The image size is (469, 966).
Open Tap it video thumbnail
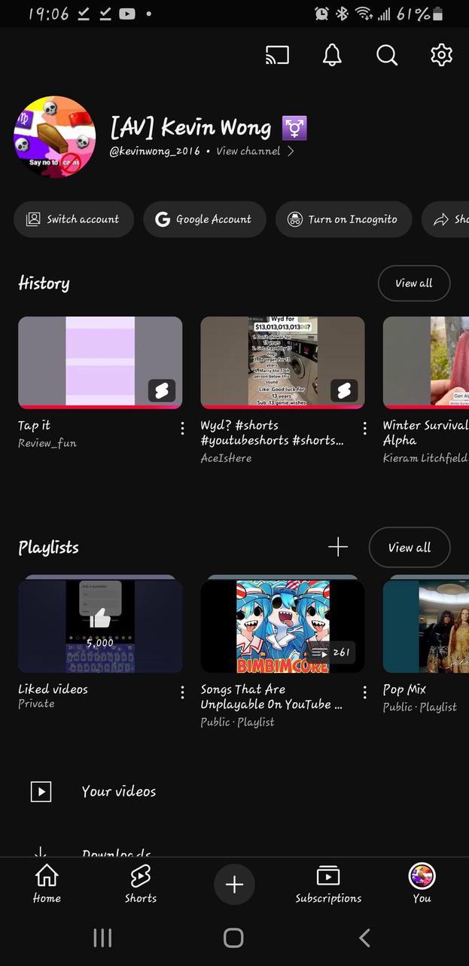pos(100,362)
